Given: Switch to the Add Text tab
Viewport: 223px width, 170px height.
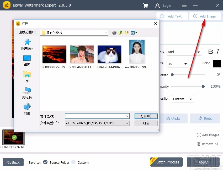Looking at the screenshot, I should pyautogui.click(x=172, y=16).
